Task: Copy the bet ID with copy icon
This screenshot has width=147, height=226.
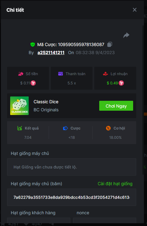Action: tap(110, 44)
